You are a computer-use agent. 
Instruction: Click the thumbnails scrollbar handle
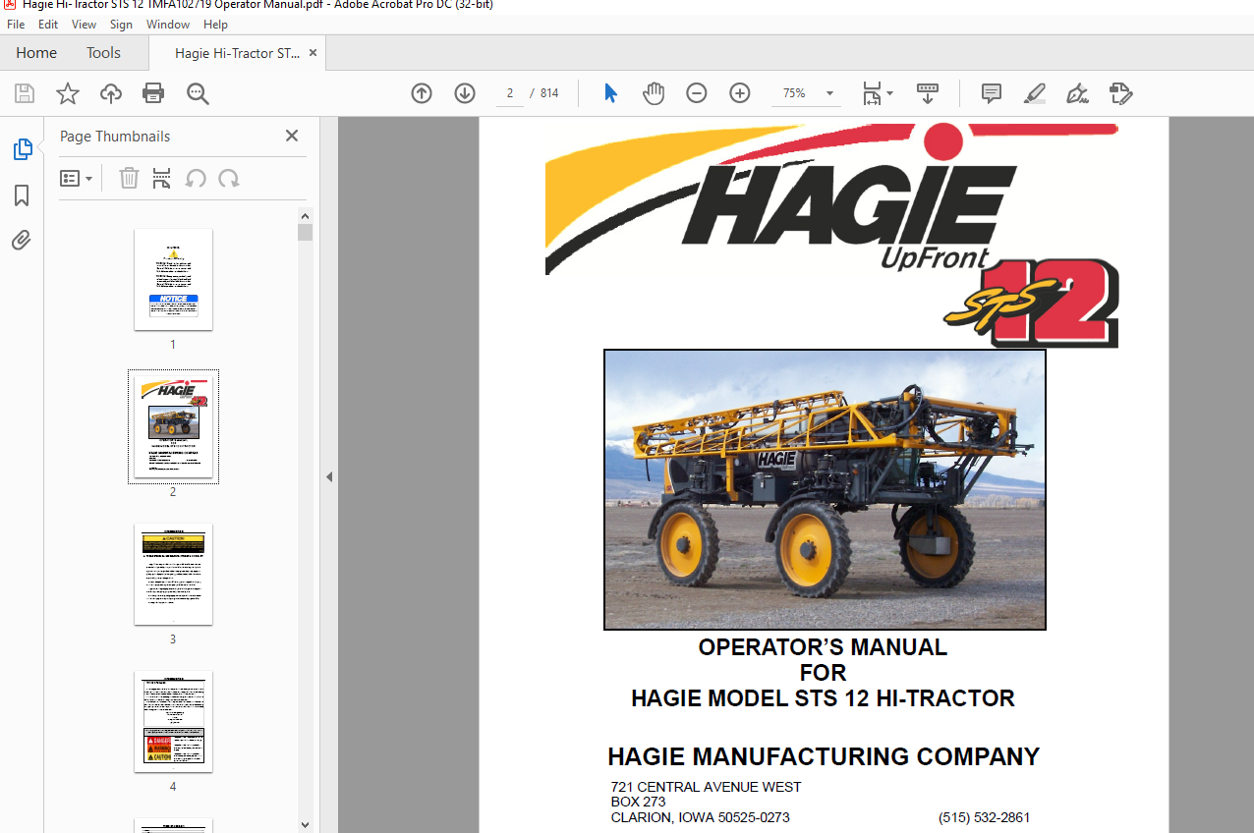tap(305, 232)
